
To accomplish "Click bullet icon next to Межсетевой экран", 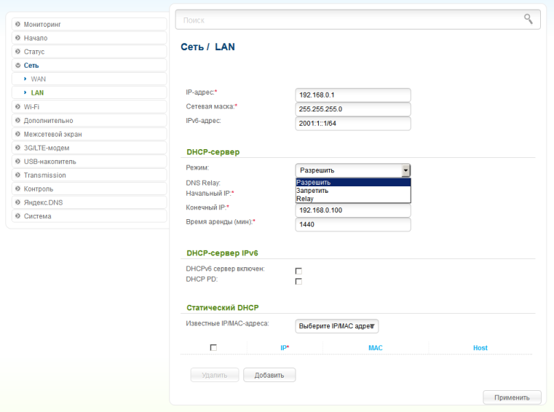I will pyautogui.click(x=17, y=134).
